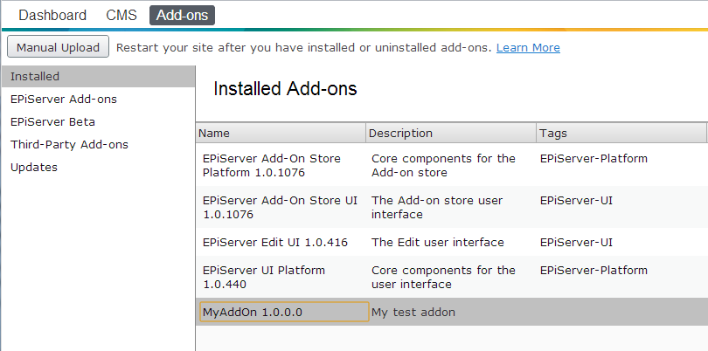
Task: Switch to the CMS tab
Action: coord(121,15)
